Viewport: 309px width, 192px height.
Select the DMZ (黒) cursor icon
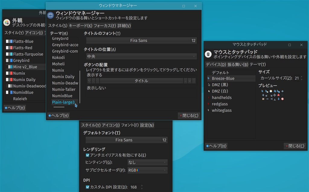click(209, 85)
